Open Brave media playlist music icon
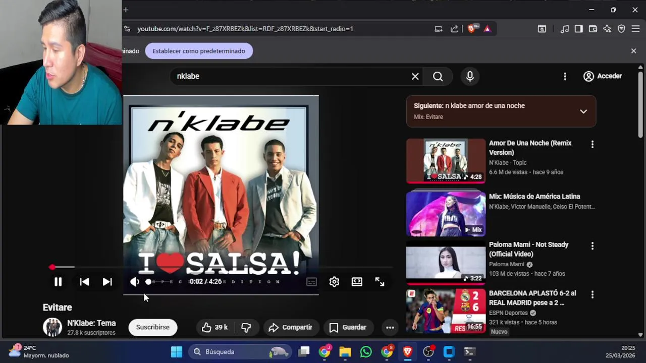Image resolution: width=646 pixels, height=363 pixels. (x=565, y=29)
